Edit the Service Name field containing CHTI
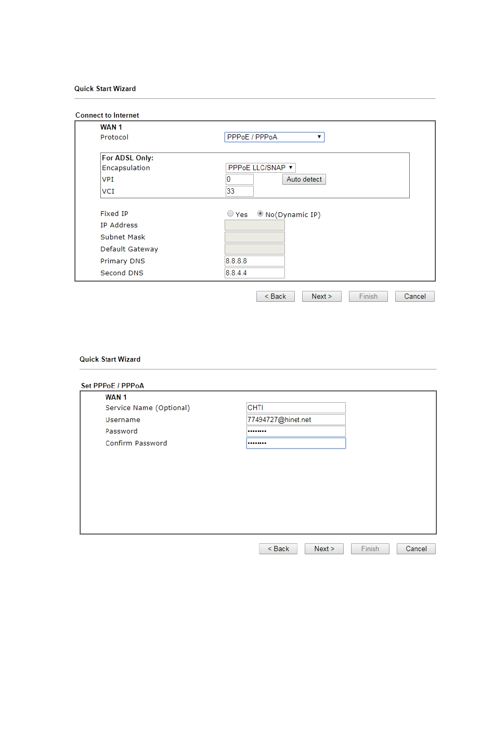 pyautogui.click(x=296, y=407)
